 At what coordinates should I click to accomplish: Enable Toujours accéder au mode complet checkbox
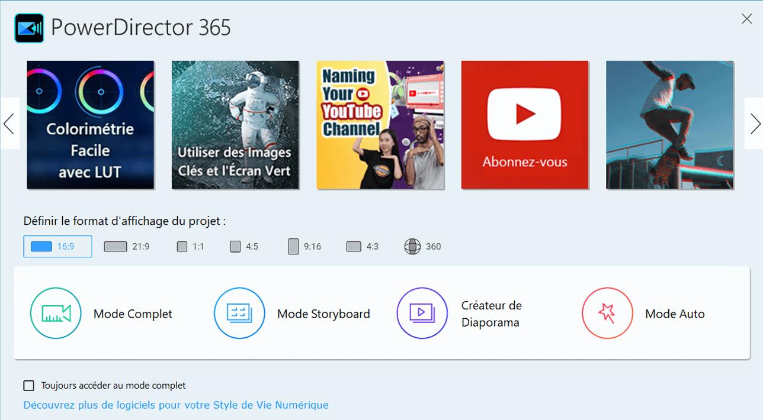[x=28, y=386]
